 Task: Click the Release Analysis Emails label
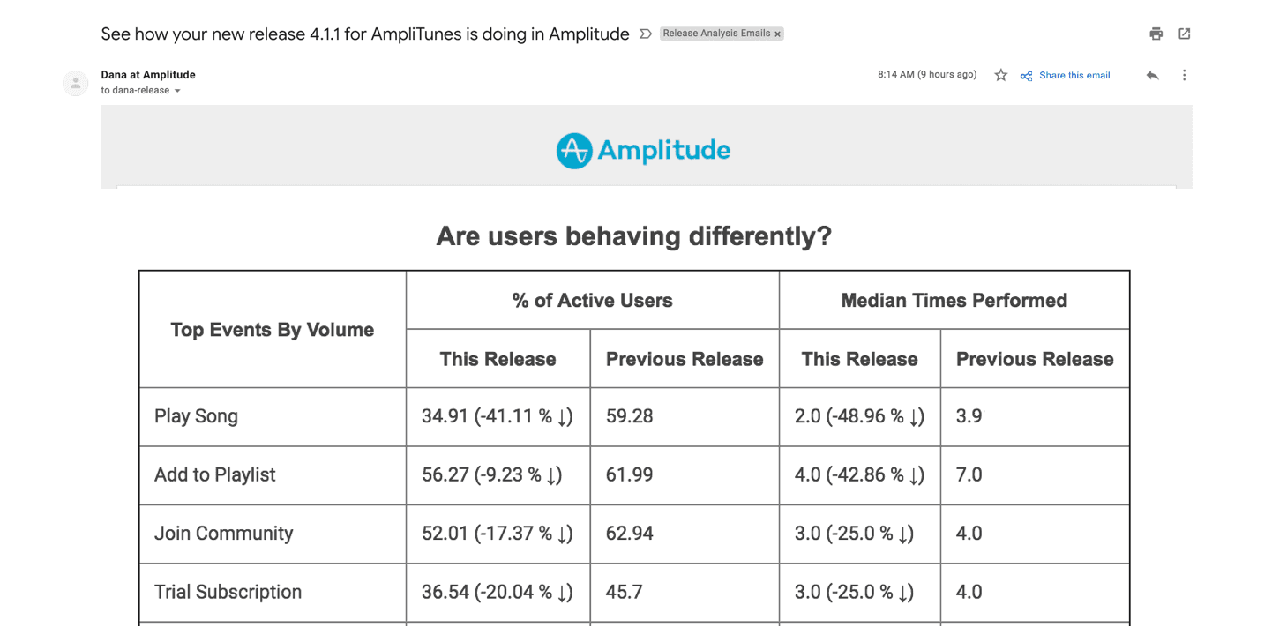[716, 34]
